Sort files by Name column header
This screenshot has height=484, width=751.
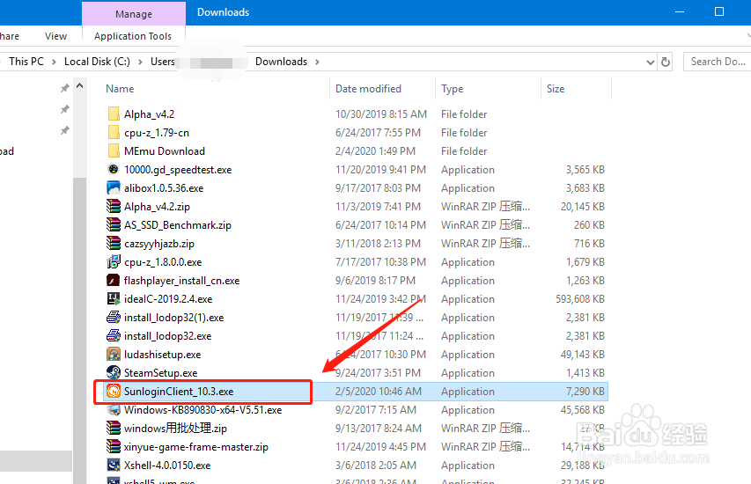pyautogui.click(x=120, y=89)
